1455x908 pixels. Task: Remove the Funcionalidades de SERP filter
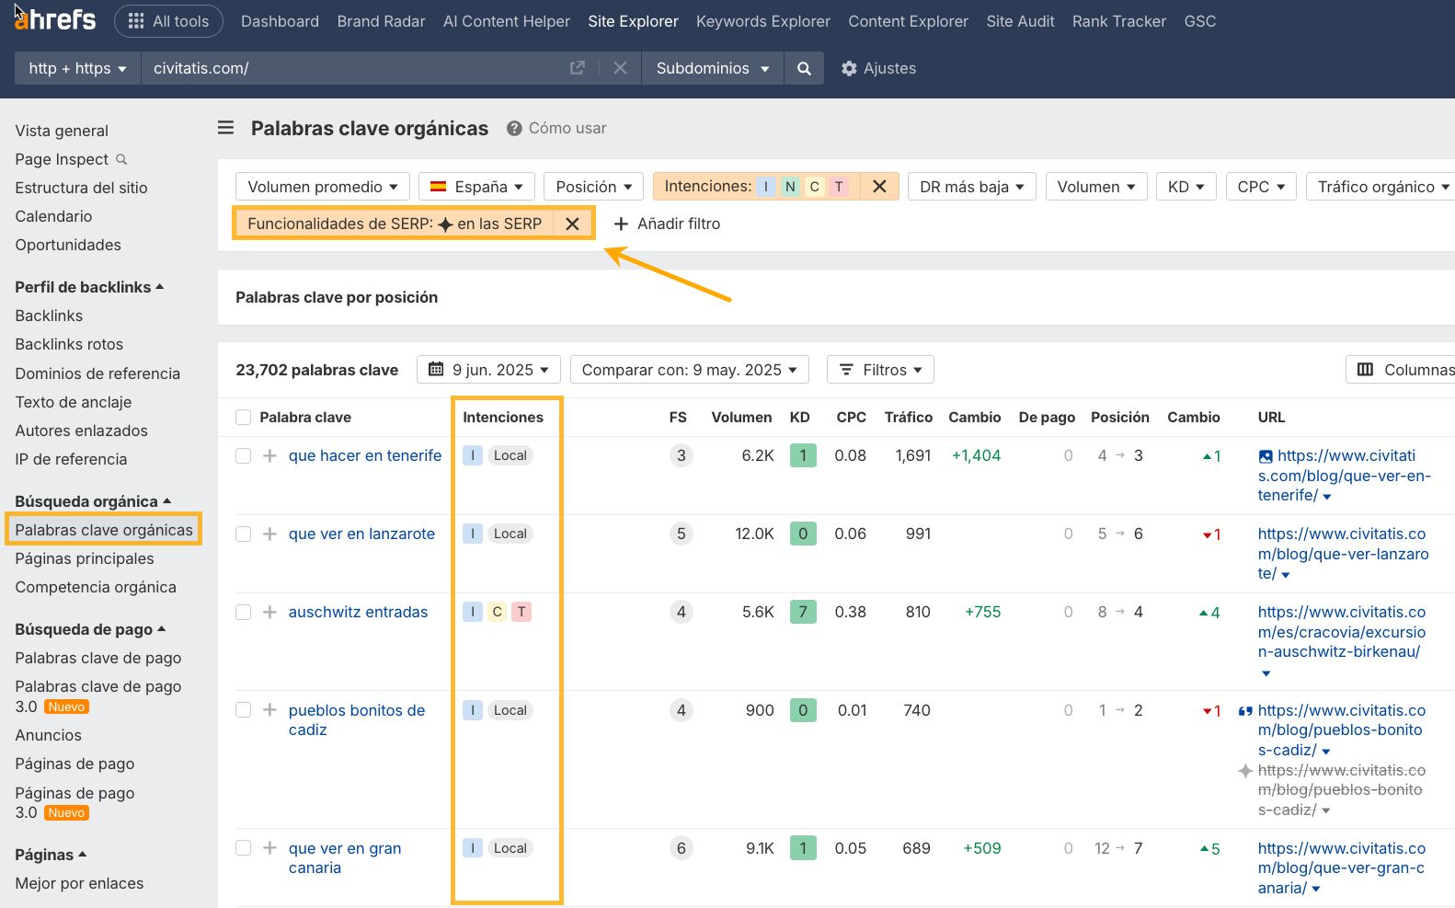(x=572, y=224)
